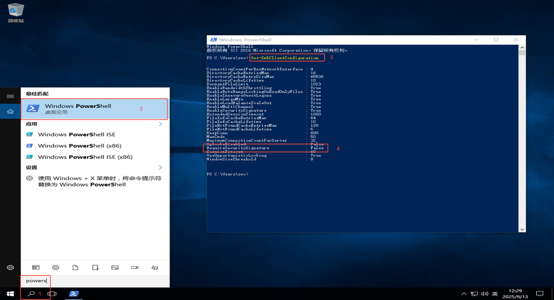Screen dimensions: 554x300
Task: Filter search results by Settings gear
Action: click(x=55, y=268)
